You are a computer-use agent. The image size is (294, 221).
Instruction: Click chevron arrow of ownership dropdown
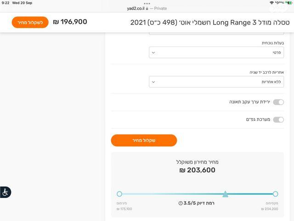point(153,52)
